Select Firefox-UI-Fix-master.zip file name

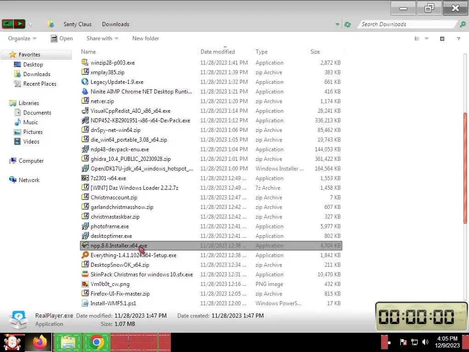[x=120, y=294]
